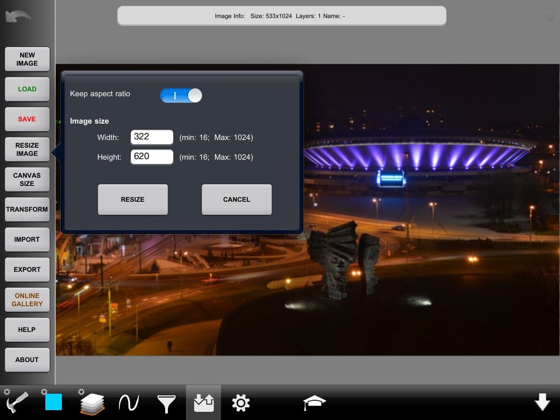Open the graduation cap tutorial icon
The image size is (560, 420).
coord(314,403)
